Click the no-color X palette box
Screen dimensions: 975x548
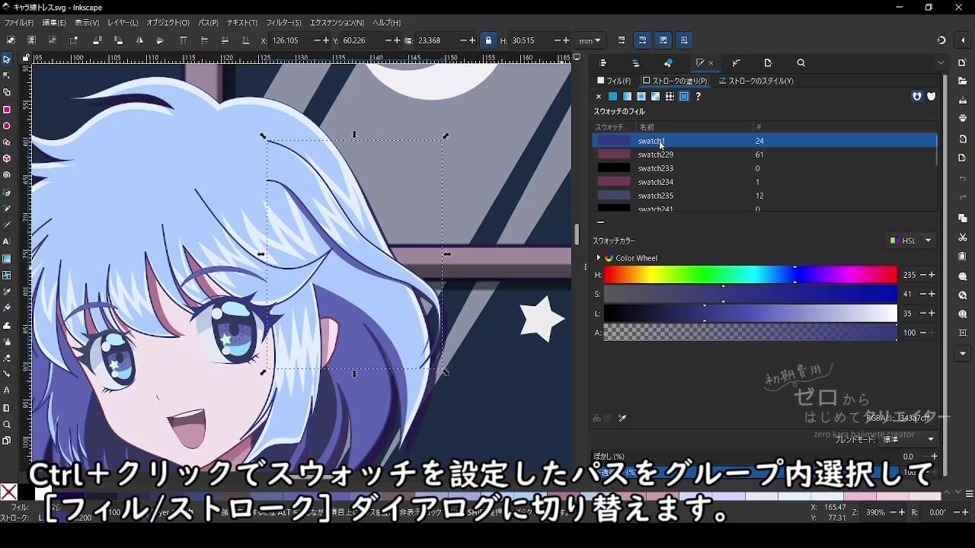8,492
